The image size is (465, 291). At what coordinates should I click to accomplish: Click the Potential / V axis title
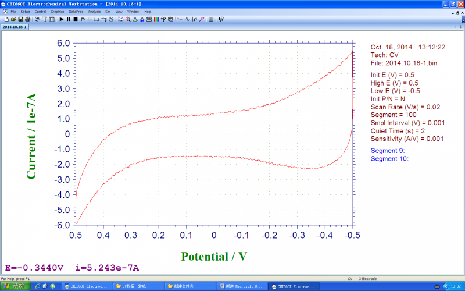[x=214, y=257]
